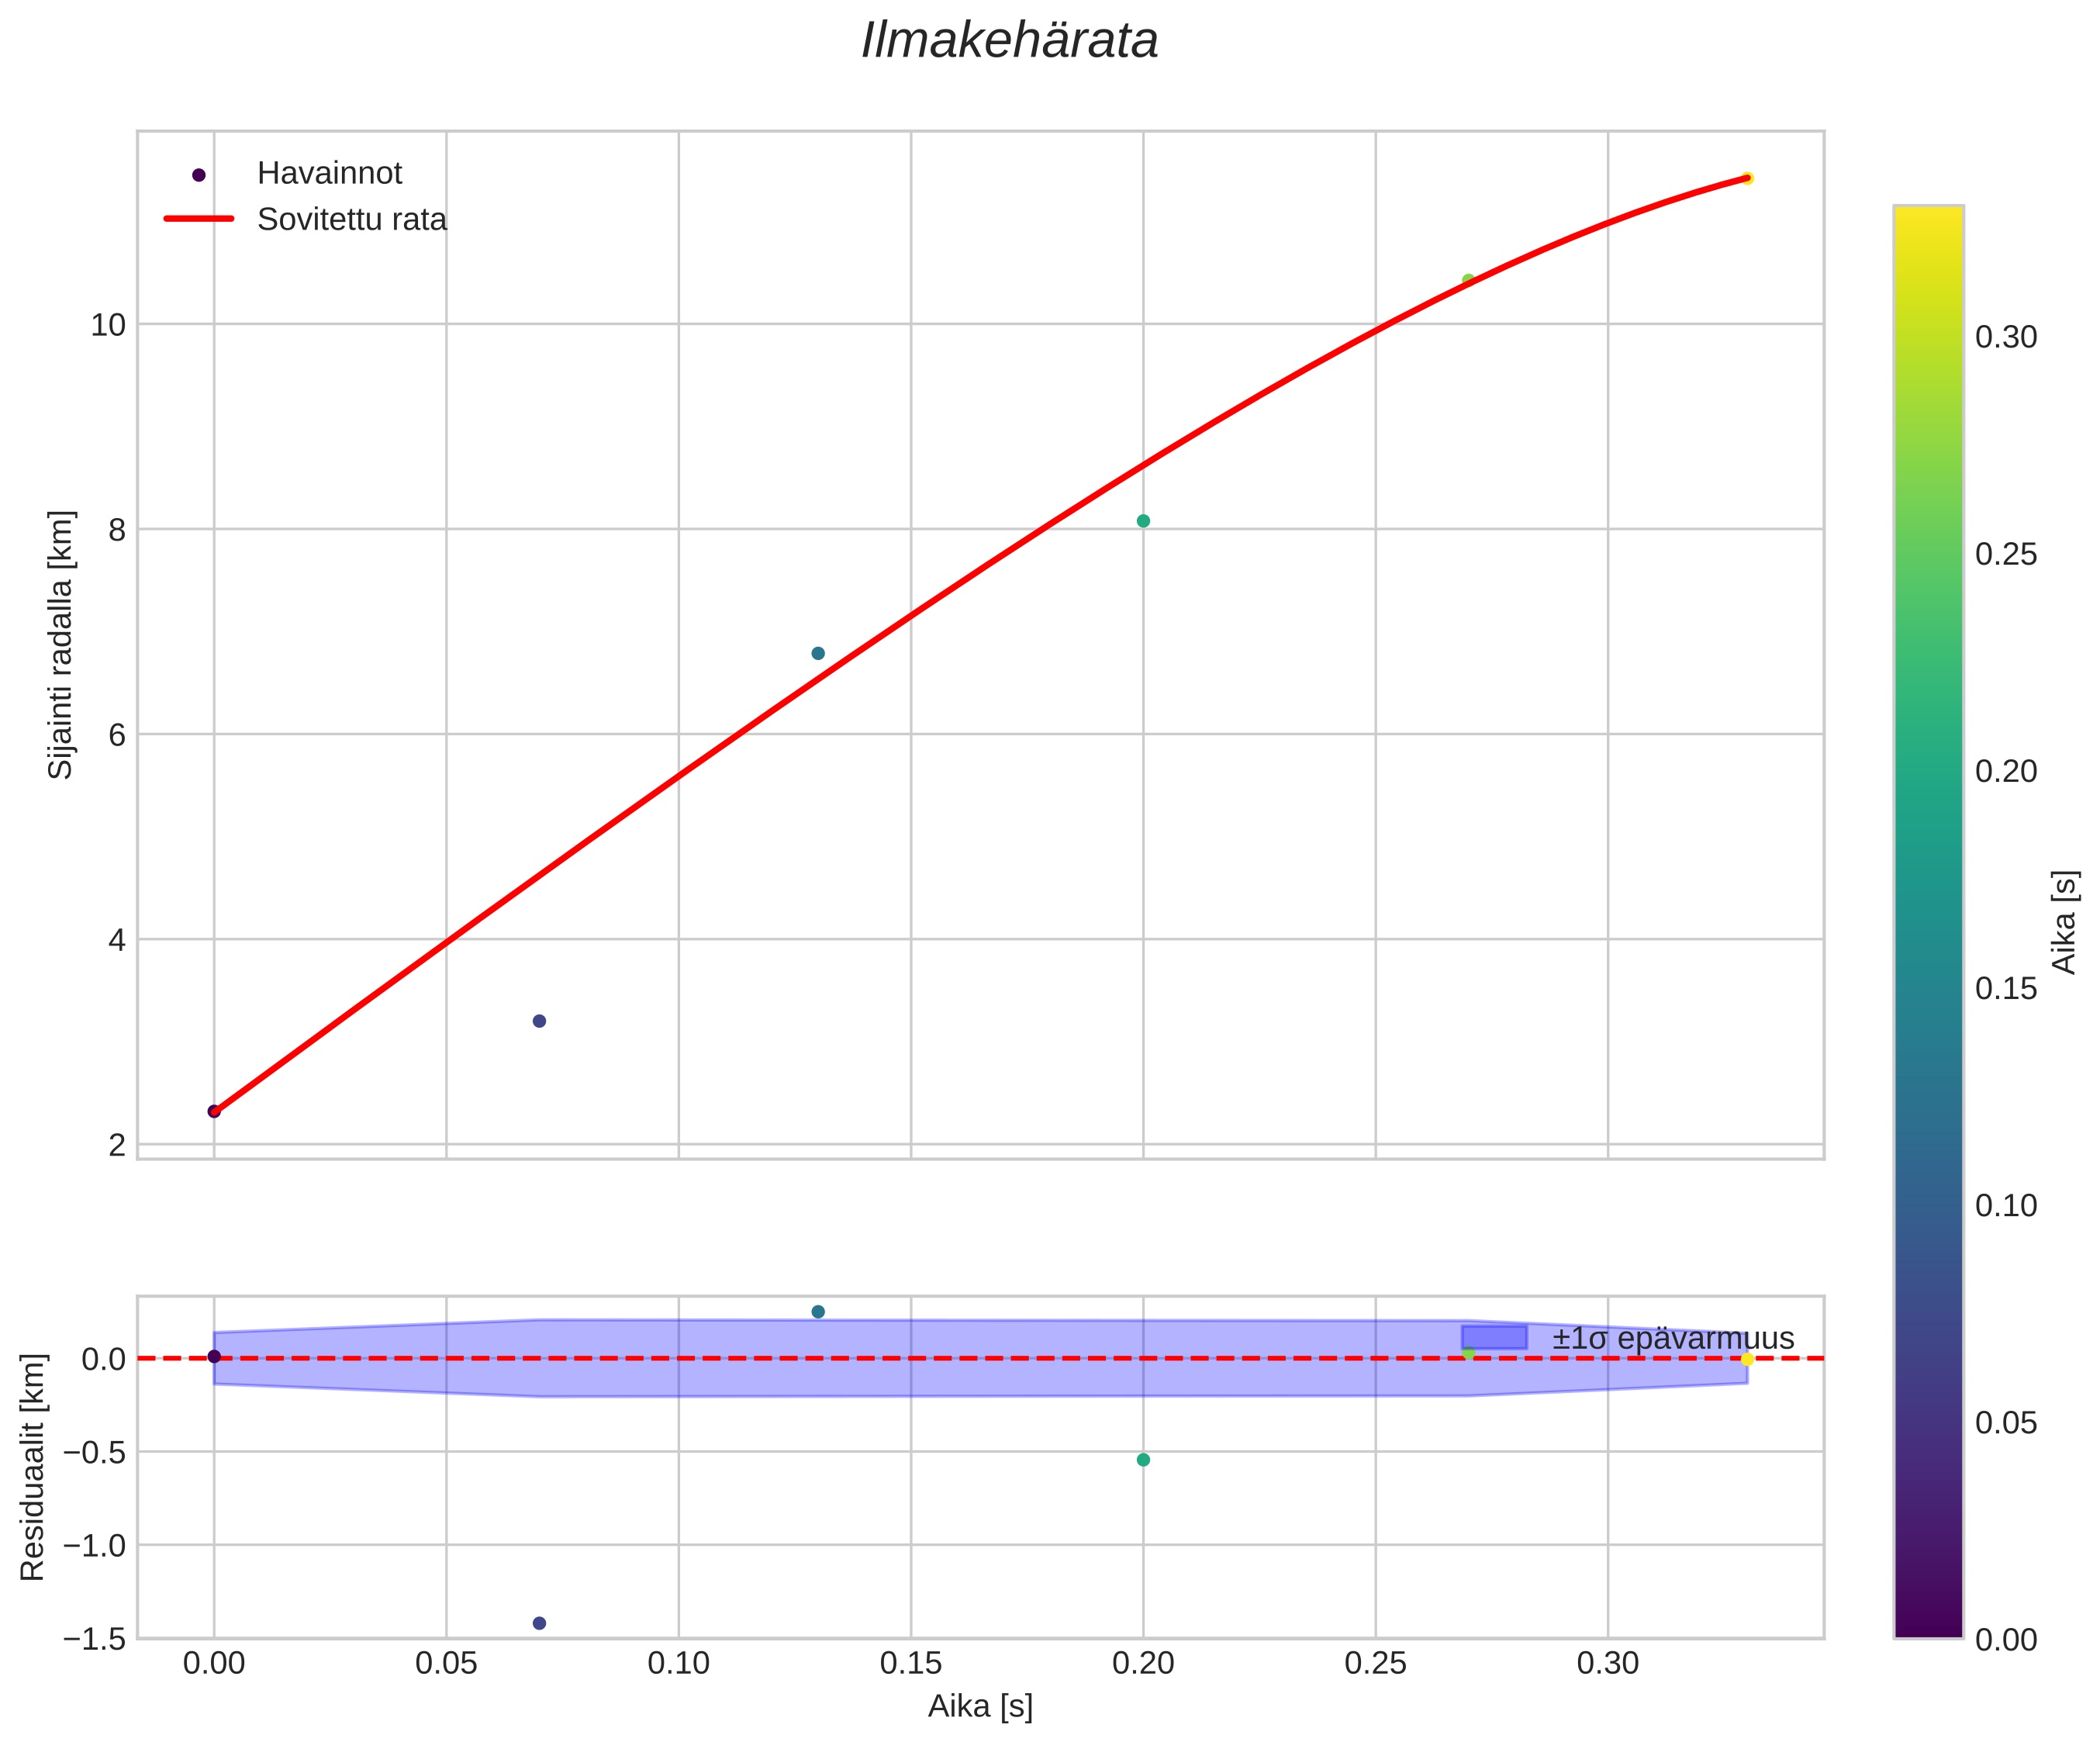The image size is (2100, 1742).
Task: Click the residual point near -1.5 km
Action: click(539, 1623)
